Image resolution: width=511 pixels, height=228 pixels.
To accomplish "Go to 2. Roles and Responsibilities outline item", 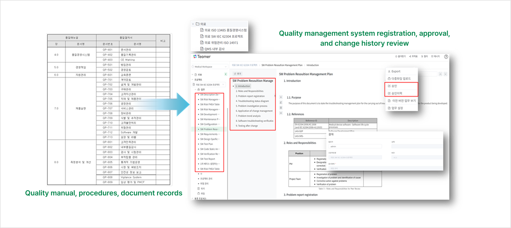I will [250, 91].
